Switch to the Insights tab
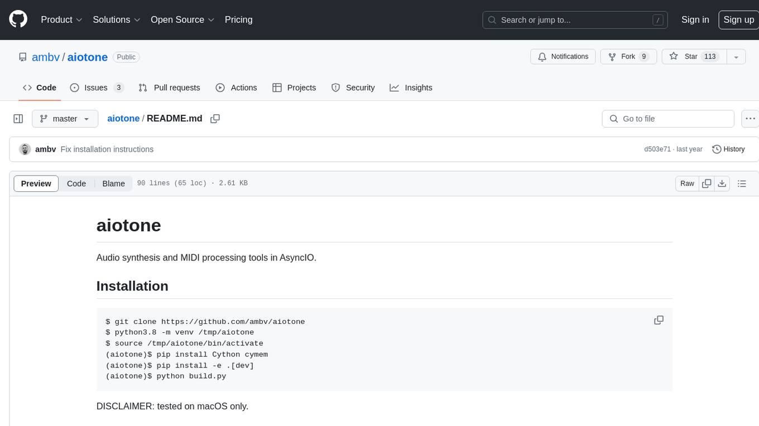The image size is (759, 426). (411, 88)
